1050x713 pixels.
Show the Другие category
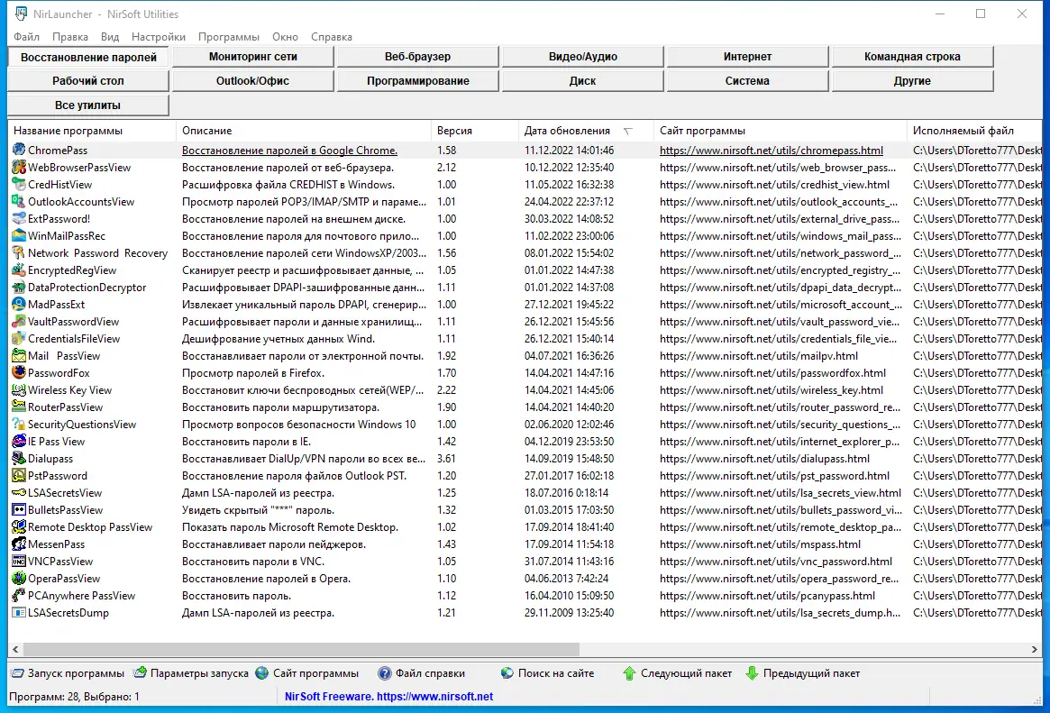click(x=912, y=81)
